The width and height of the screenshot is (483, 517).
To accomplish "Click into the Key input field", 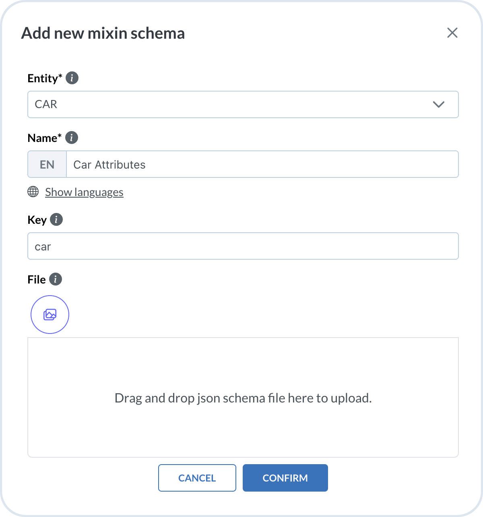I will click(243, 246).
